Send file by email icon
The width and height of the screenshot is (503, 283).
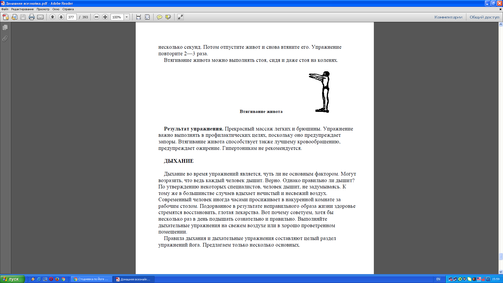pos(40,17)
